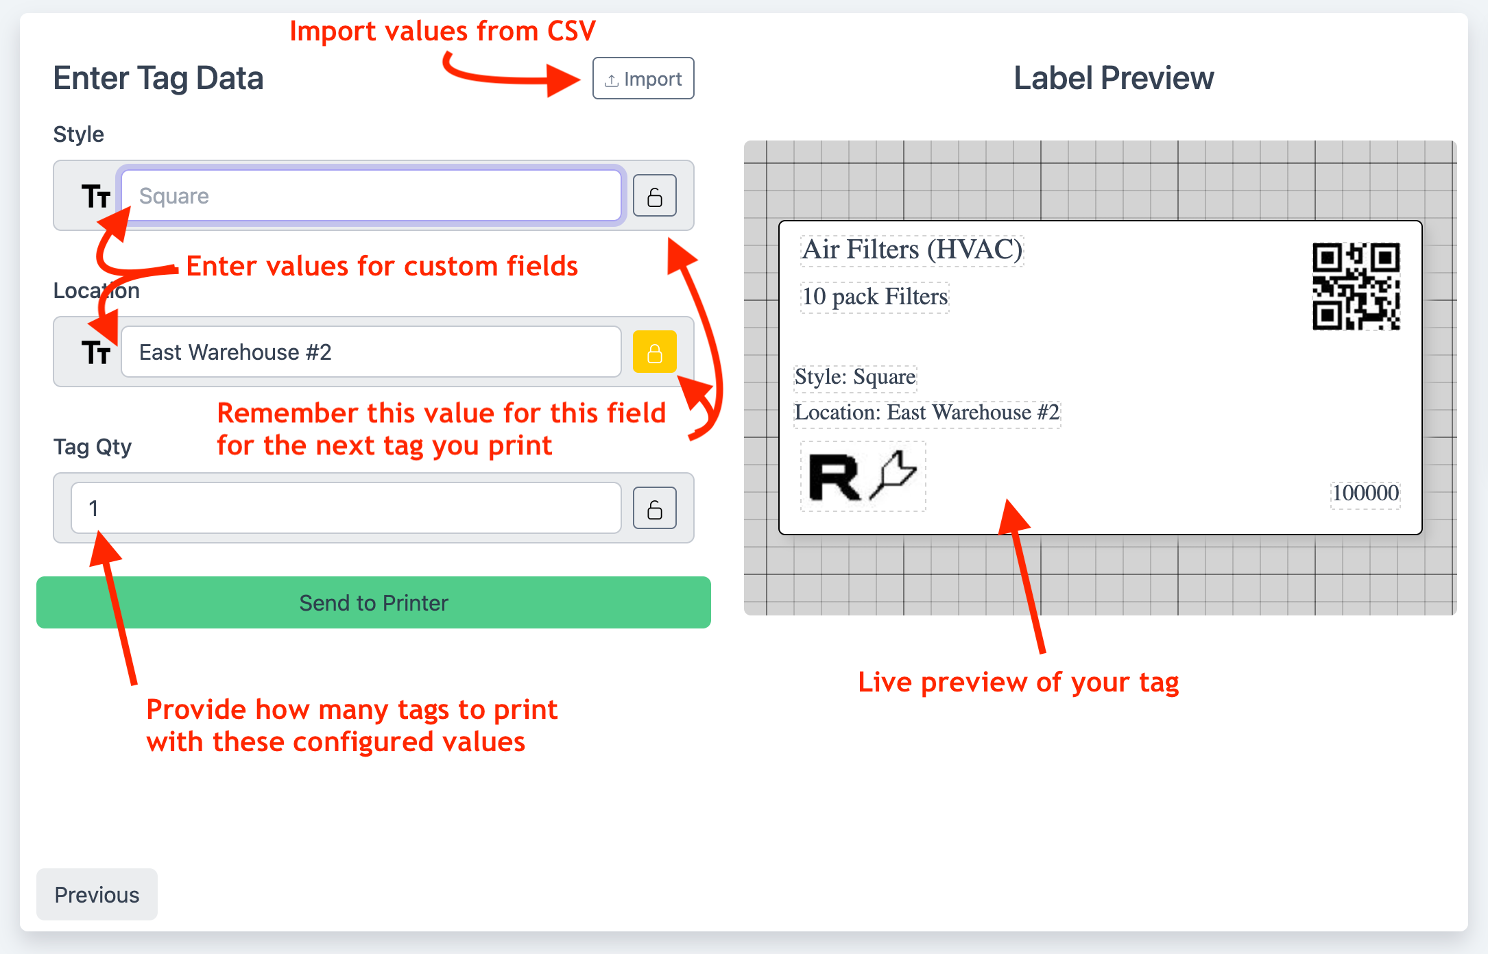Click the Location text type icon
The height and width of the screenshot is (954, 1488).
click(95, 352)
